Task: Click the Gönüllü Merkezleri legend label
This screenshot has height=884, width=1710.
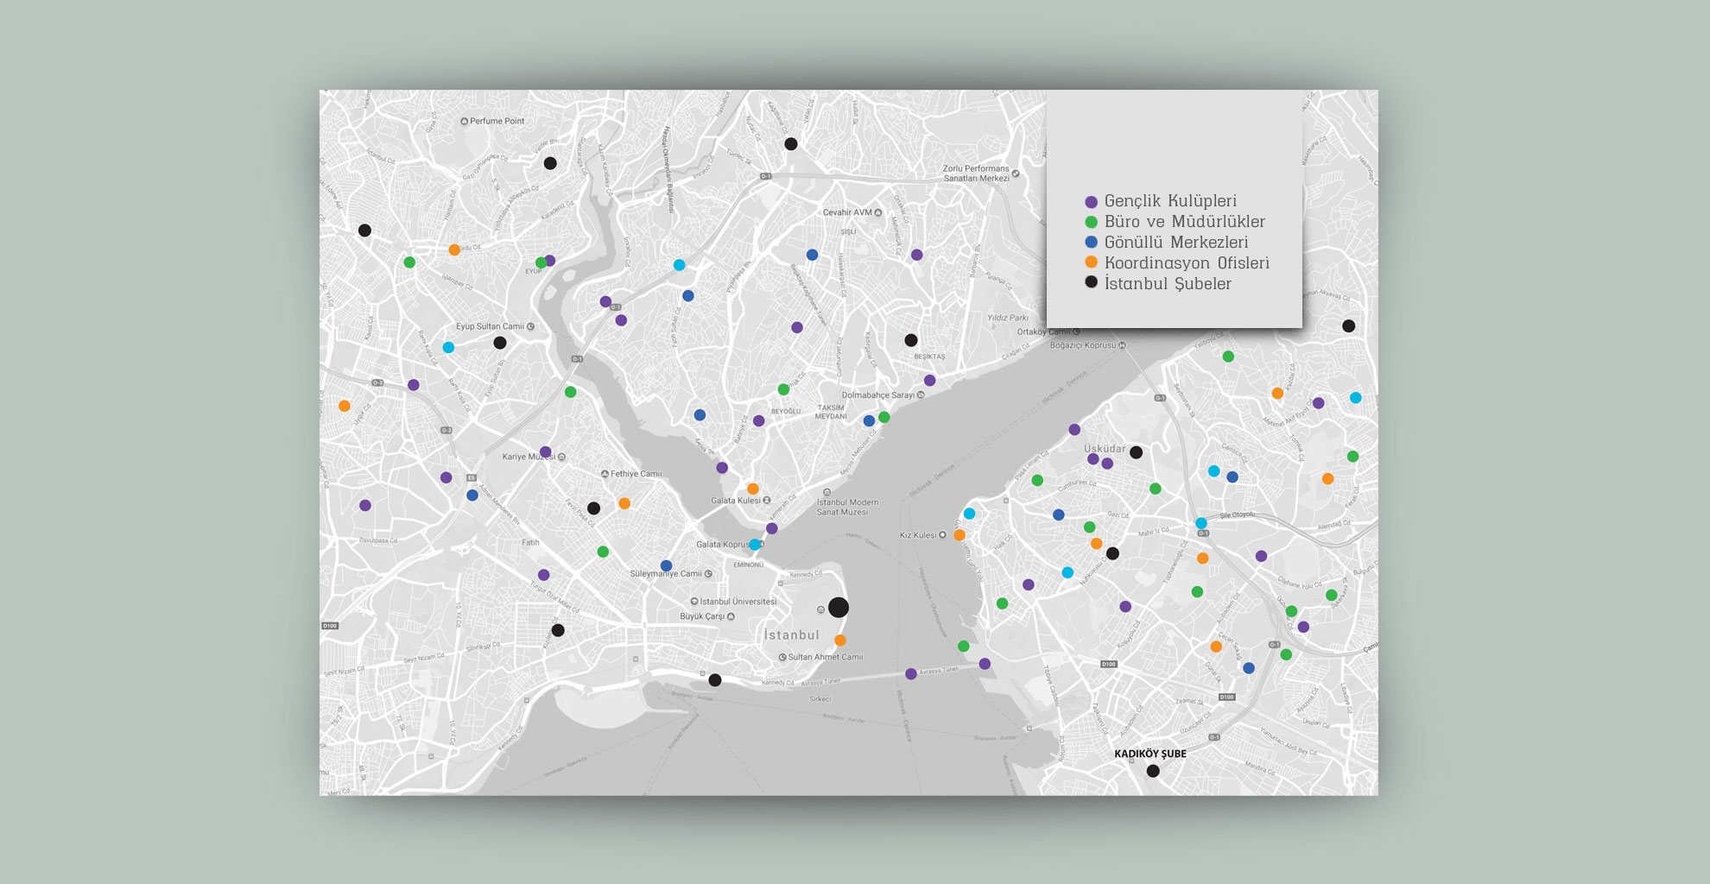Action: point(1175,243)
